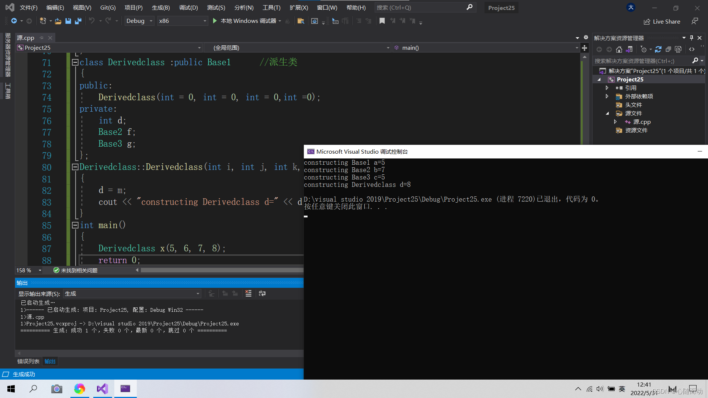
Task: Collapse the Derivedclass class code fold
Action: click(75, 62)
